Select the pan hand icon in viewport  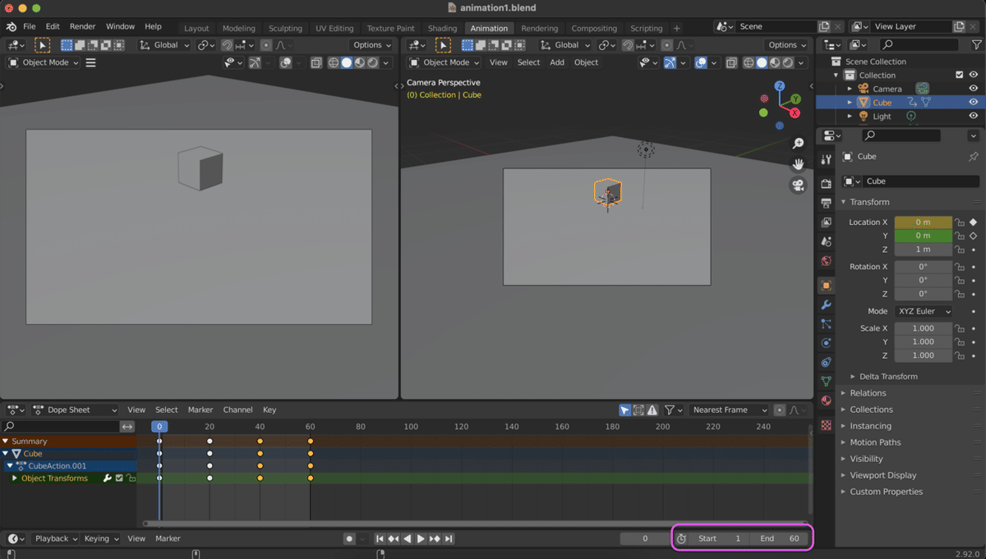tap(797, 164)
